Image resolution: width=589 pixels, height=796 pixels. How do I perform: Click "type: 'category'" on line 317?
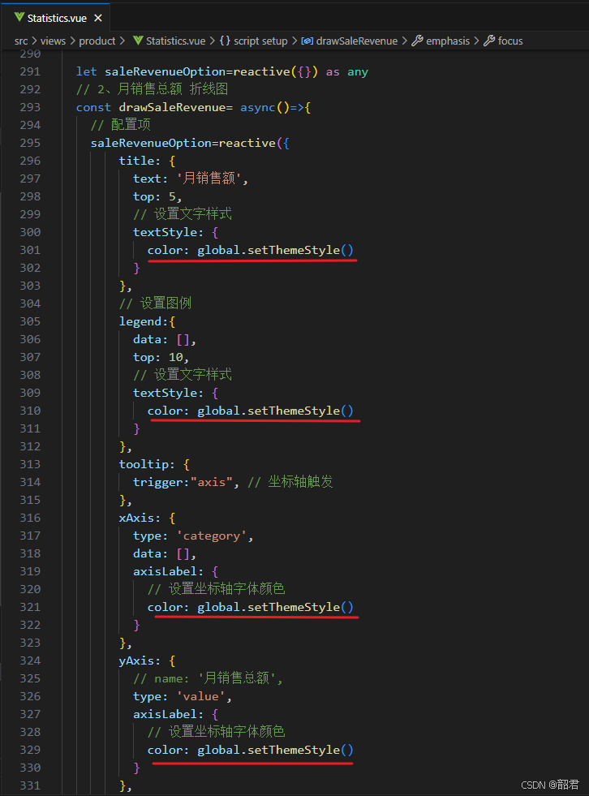(x=190, y=536)
